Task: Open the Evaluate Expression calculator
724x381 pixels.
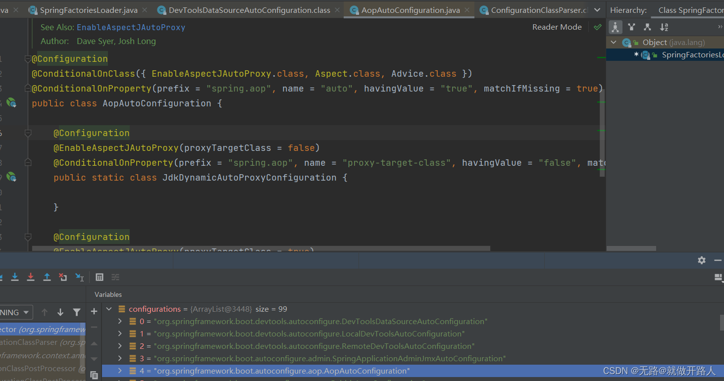Action: click(x=100, y=277)
